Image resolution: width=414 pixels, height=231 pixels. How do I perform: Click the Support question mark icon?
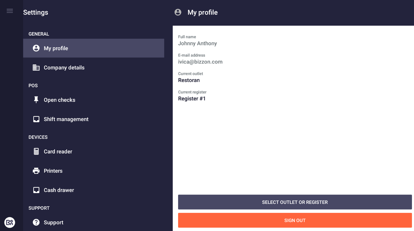(x=36, y=222)
